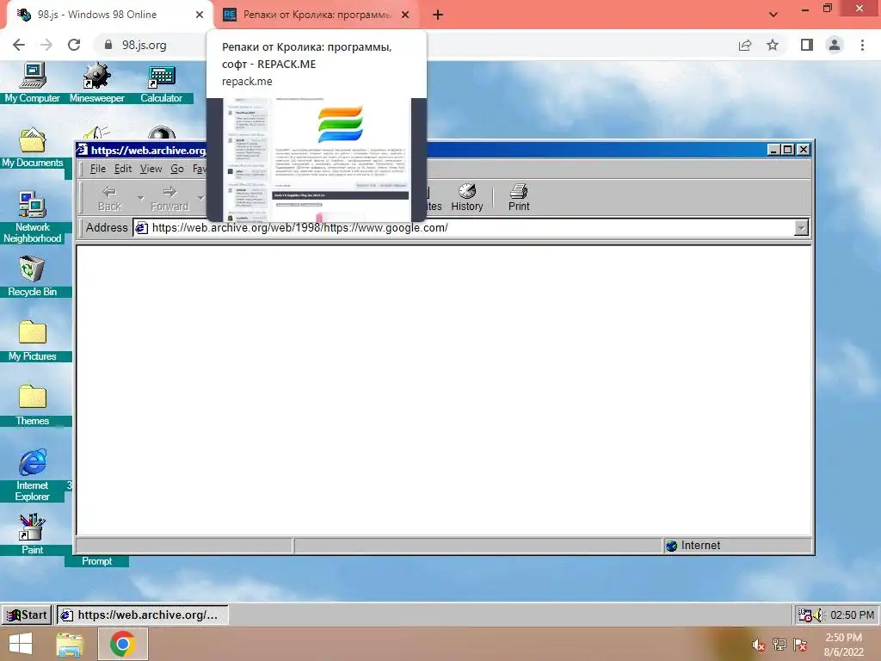This screenshot has width=881, height=661.
Task: Click the muted speaker host tray icon
Action: [758, 645]
